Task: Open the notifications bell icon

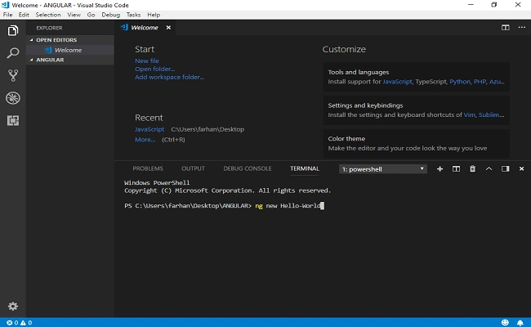Action: [x=520, y=323]
